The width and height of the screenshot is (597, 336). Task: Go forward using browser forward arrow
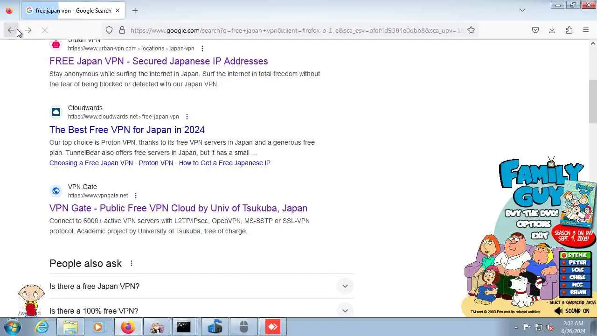click(x=28, y=30)
